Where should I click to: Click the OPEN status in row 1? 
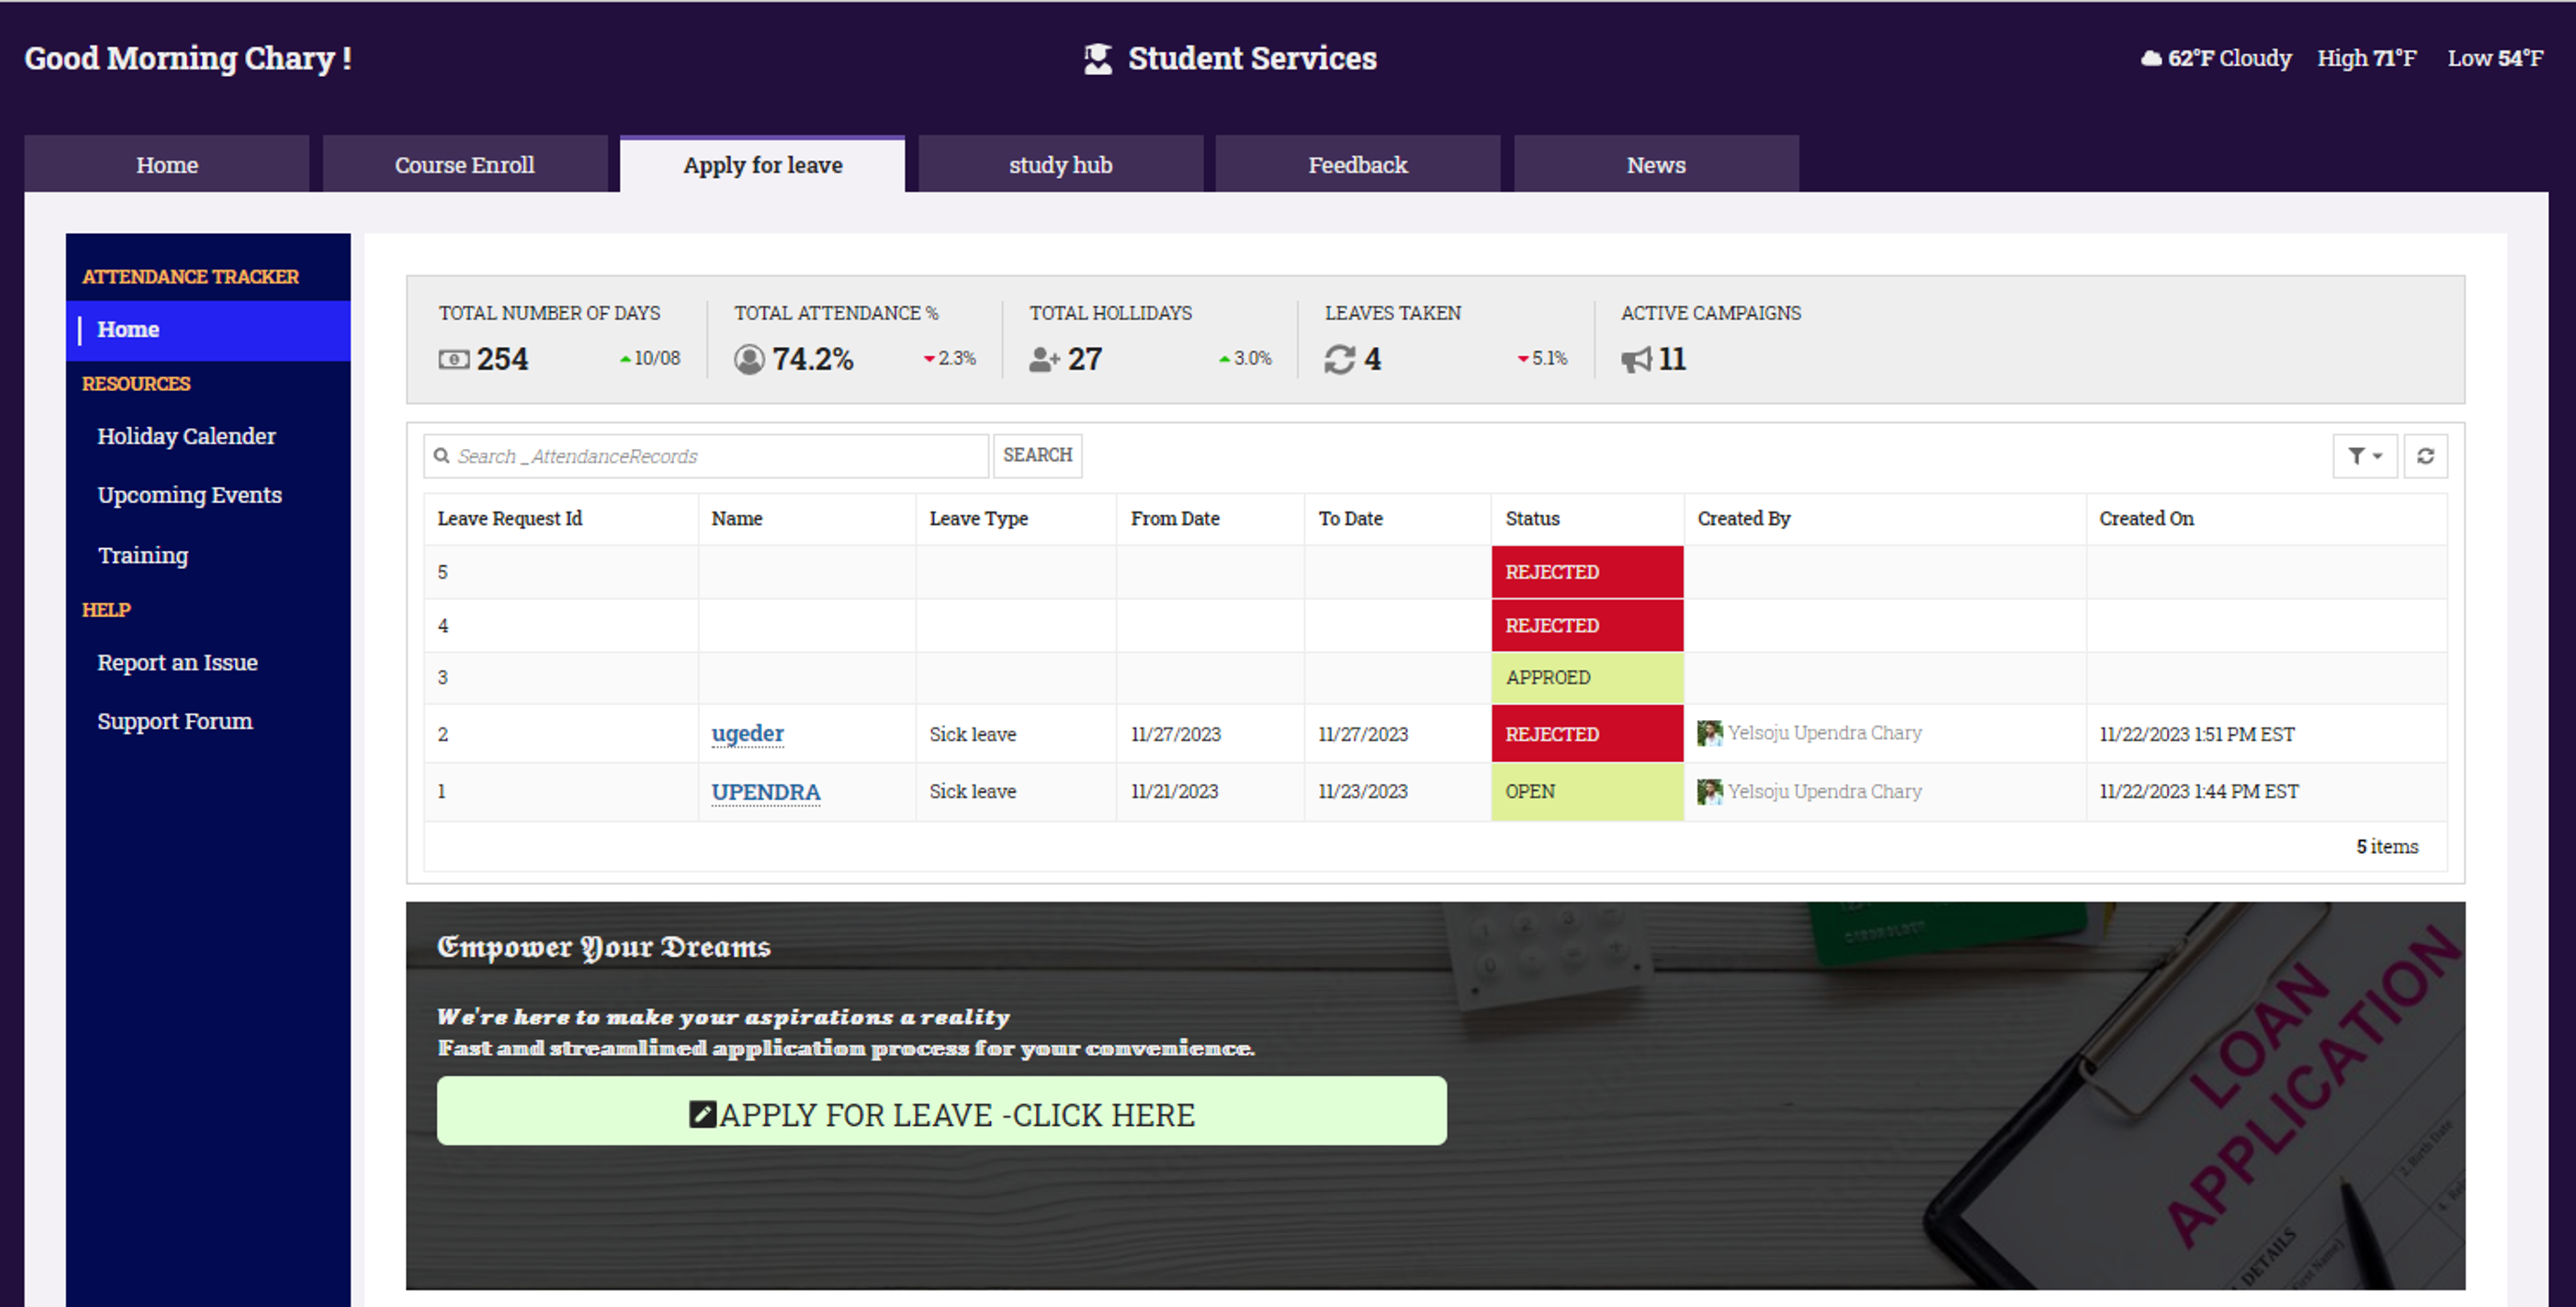click(x=1587, y=792)
